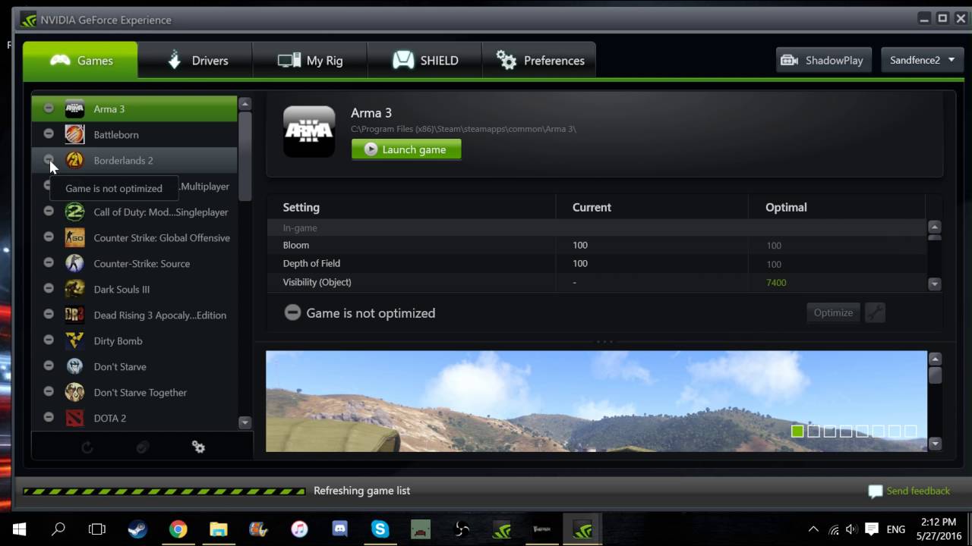
Task: Click the Arma 3 icon in the games list
Action: click(x=74, y=108)
